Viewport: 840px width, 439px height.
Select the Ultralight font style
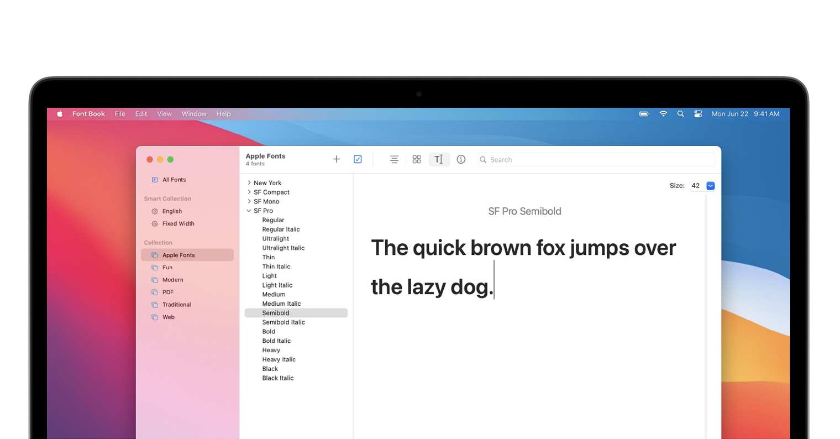click(x=275, y=239)
